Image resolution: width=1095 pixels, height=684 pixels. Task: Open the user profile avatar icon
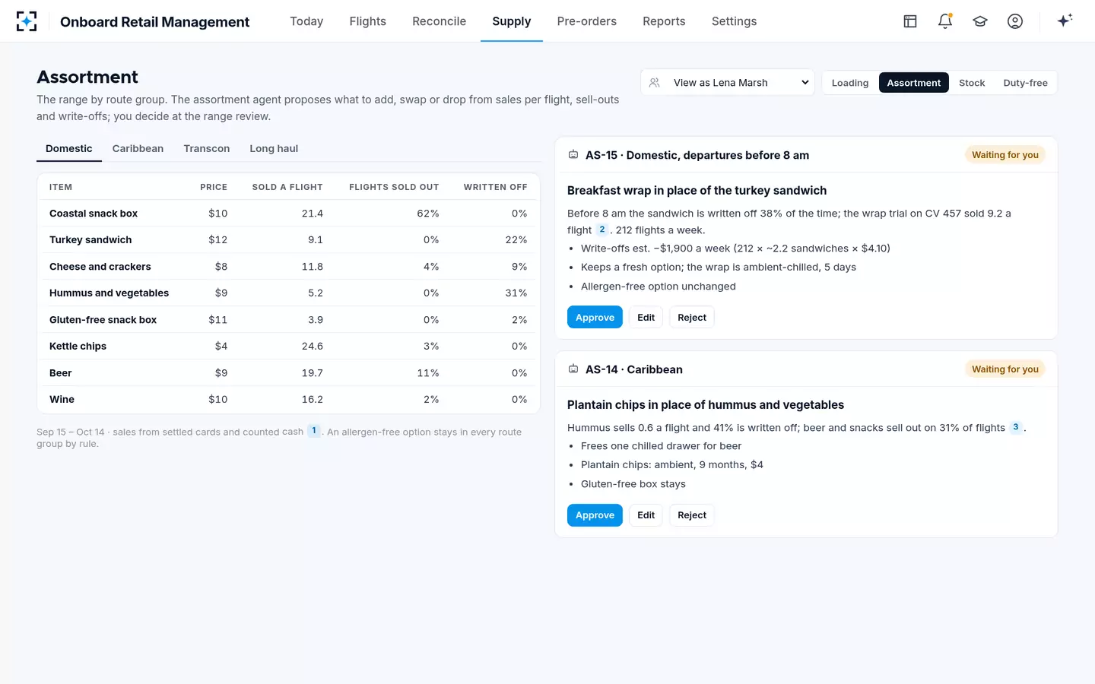coord(1015,21)
